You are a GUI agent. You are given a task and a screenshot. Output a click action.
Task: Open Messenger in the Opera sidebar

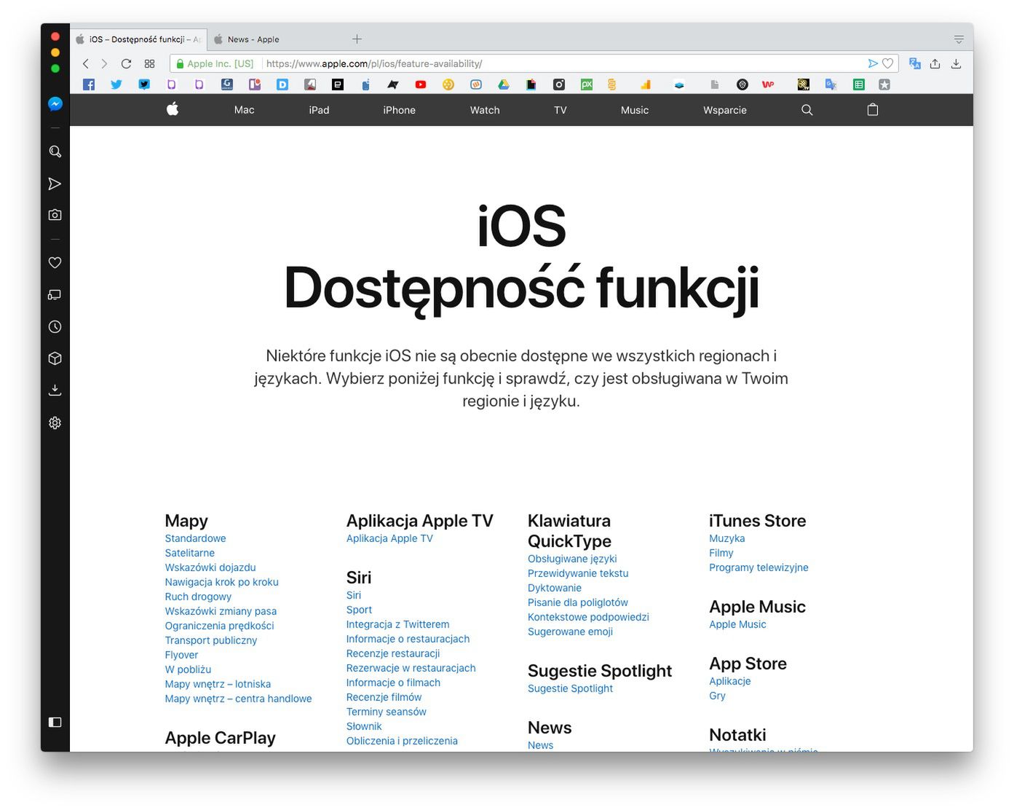coord(55,104)
